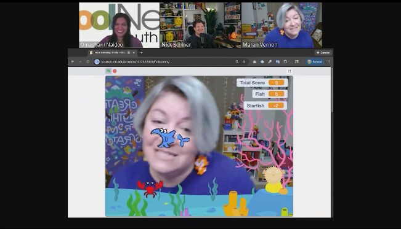Screen dimensions: 401x229
Task: Click the media indicator icon on the tab
Action: point(129,53)
